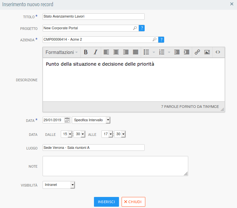Viewport: 237px width, 208px height.
Task: Insert a bulleted list
Action: [147, 52]
